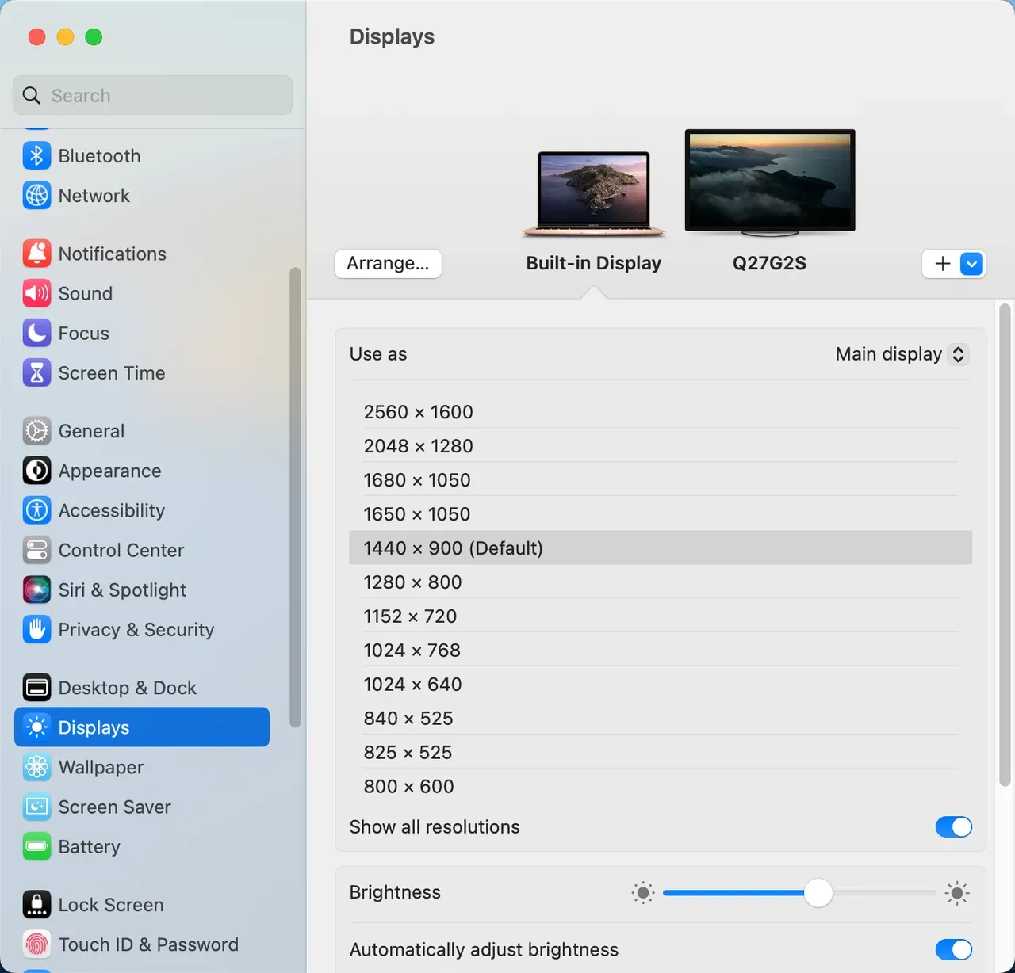Open the Siri & Spotlight icon
Screen dimensions: 1015x973
click(36, 590)
